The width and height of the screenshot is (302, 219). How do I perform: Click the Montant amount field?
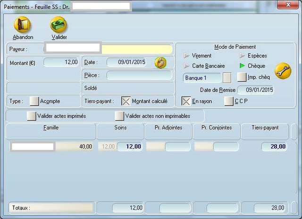pos(61,62)
